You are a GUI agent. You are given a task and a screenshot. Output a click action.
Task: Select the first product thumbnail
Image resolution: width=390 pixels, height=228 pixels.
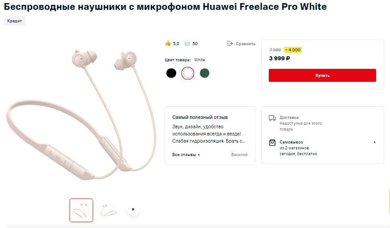81,211
